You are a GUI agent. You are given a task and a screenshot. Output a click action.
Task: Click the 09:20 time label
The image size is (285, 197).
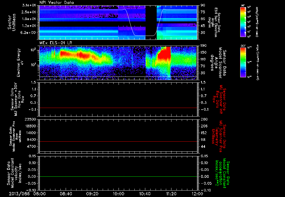coord(92,194)
